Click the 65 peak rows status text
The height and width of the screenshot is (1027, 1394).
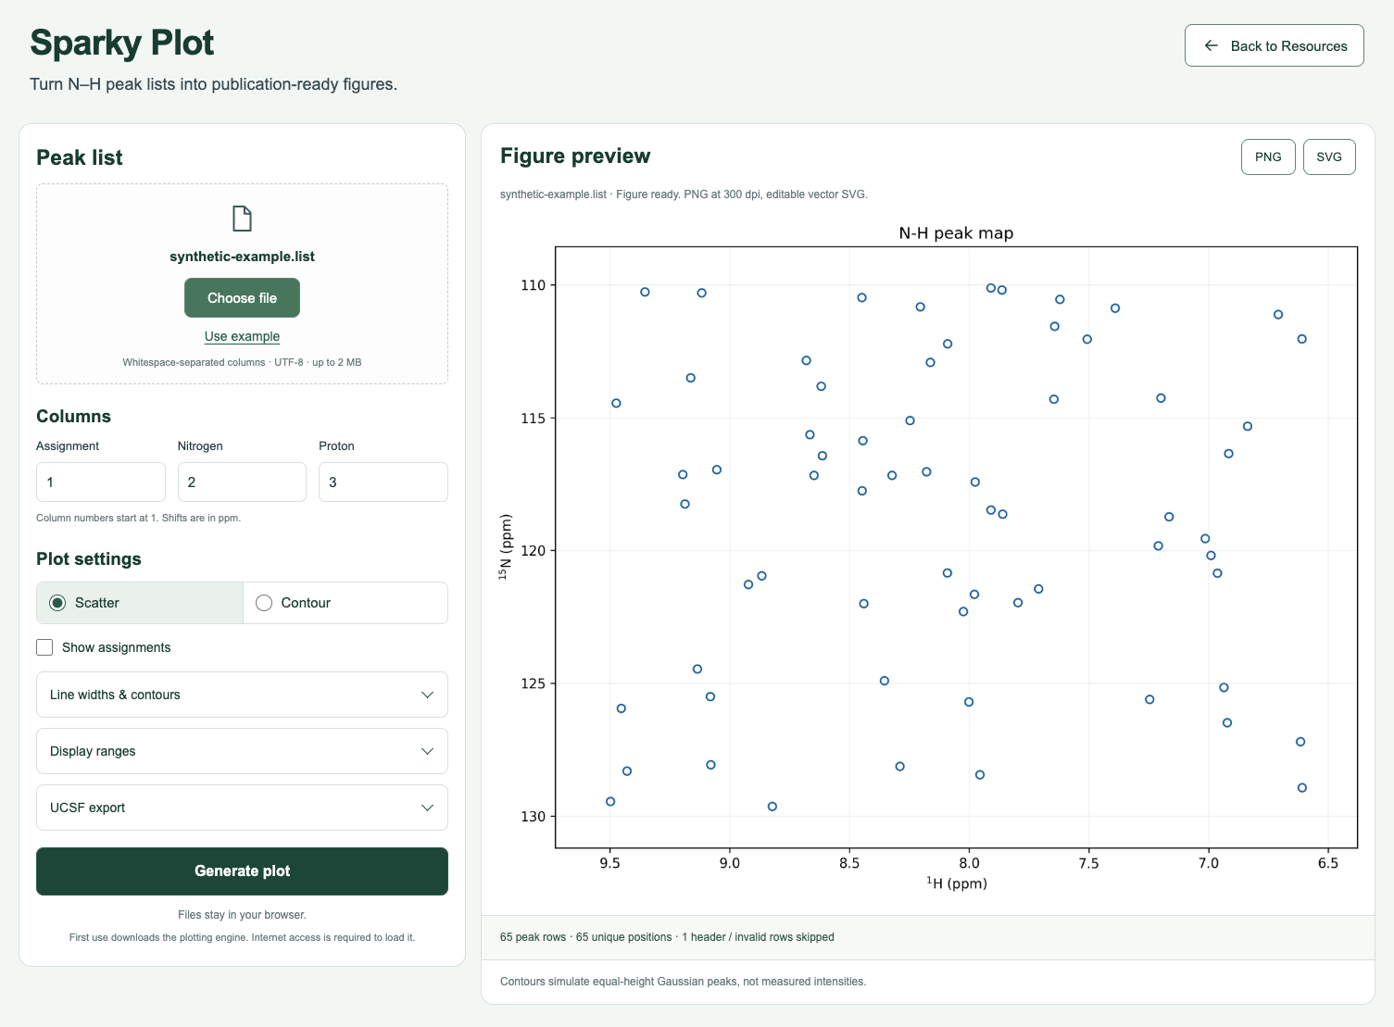667,937
